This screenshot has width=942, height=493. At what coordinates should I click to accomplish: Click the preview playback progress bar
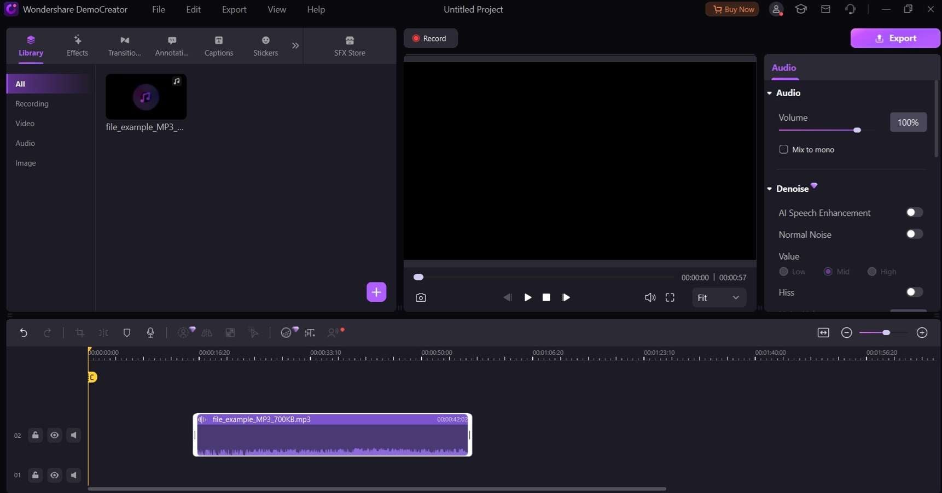click(x=544, y=277)
